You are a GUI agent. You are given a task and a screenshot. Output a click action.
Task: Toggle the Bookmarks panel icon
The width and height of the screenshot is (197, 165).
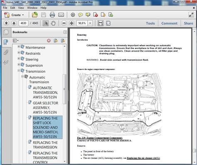pos(6,42)
